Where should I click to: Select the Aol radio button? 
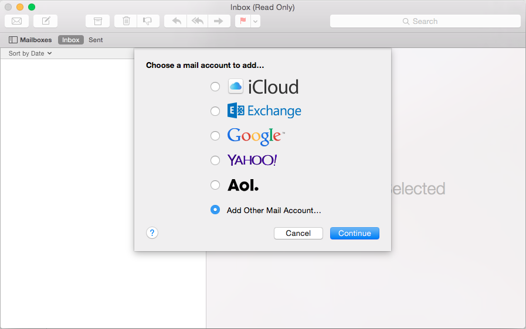[x=215, y=185]
